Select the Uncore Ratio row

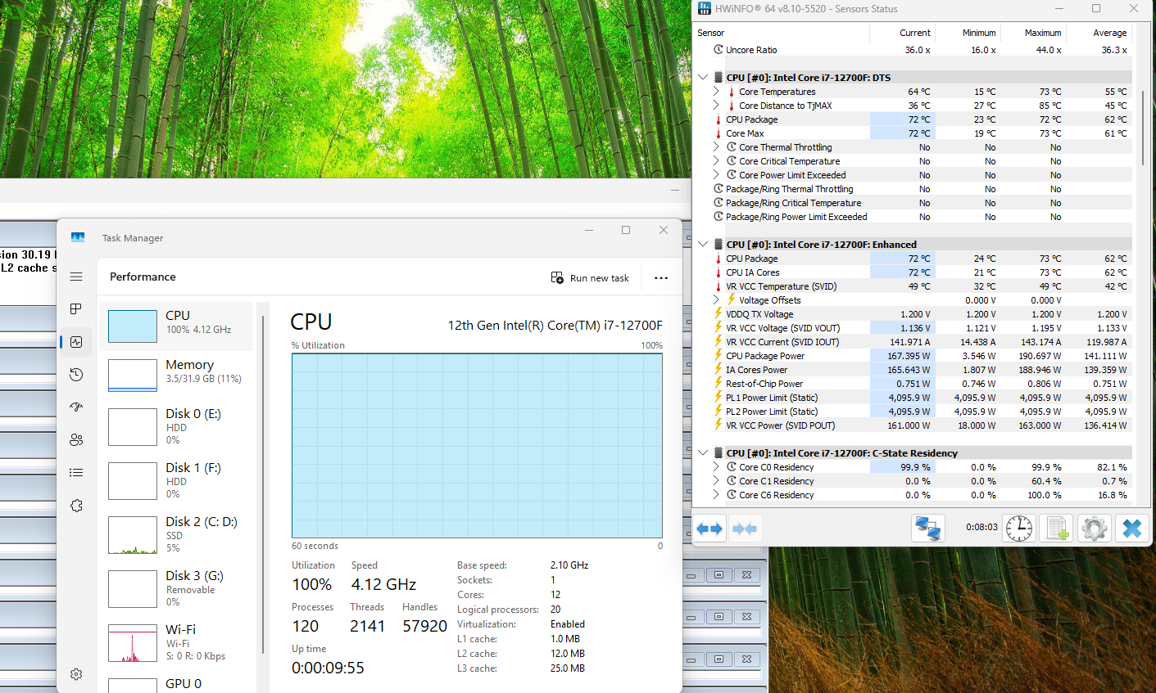[913, 50]
